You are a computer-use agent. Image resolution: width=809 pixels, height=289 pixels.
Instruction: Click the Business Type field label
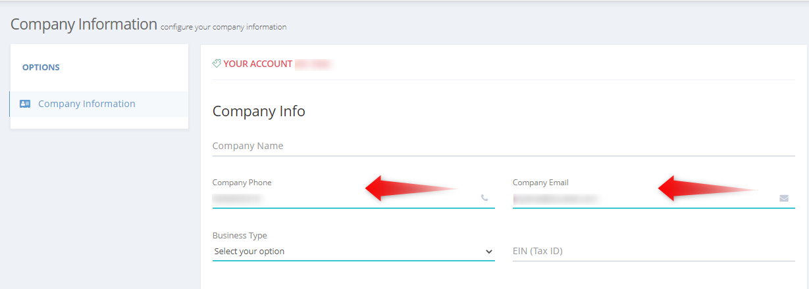point(240,235)
